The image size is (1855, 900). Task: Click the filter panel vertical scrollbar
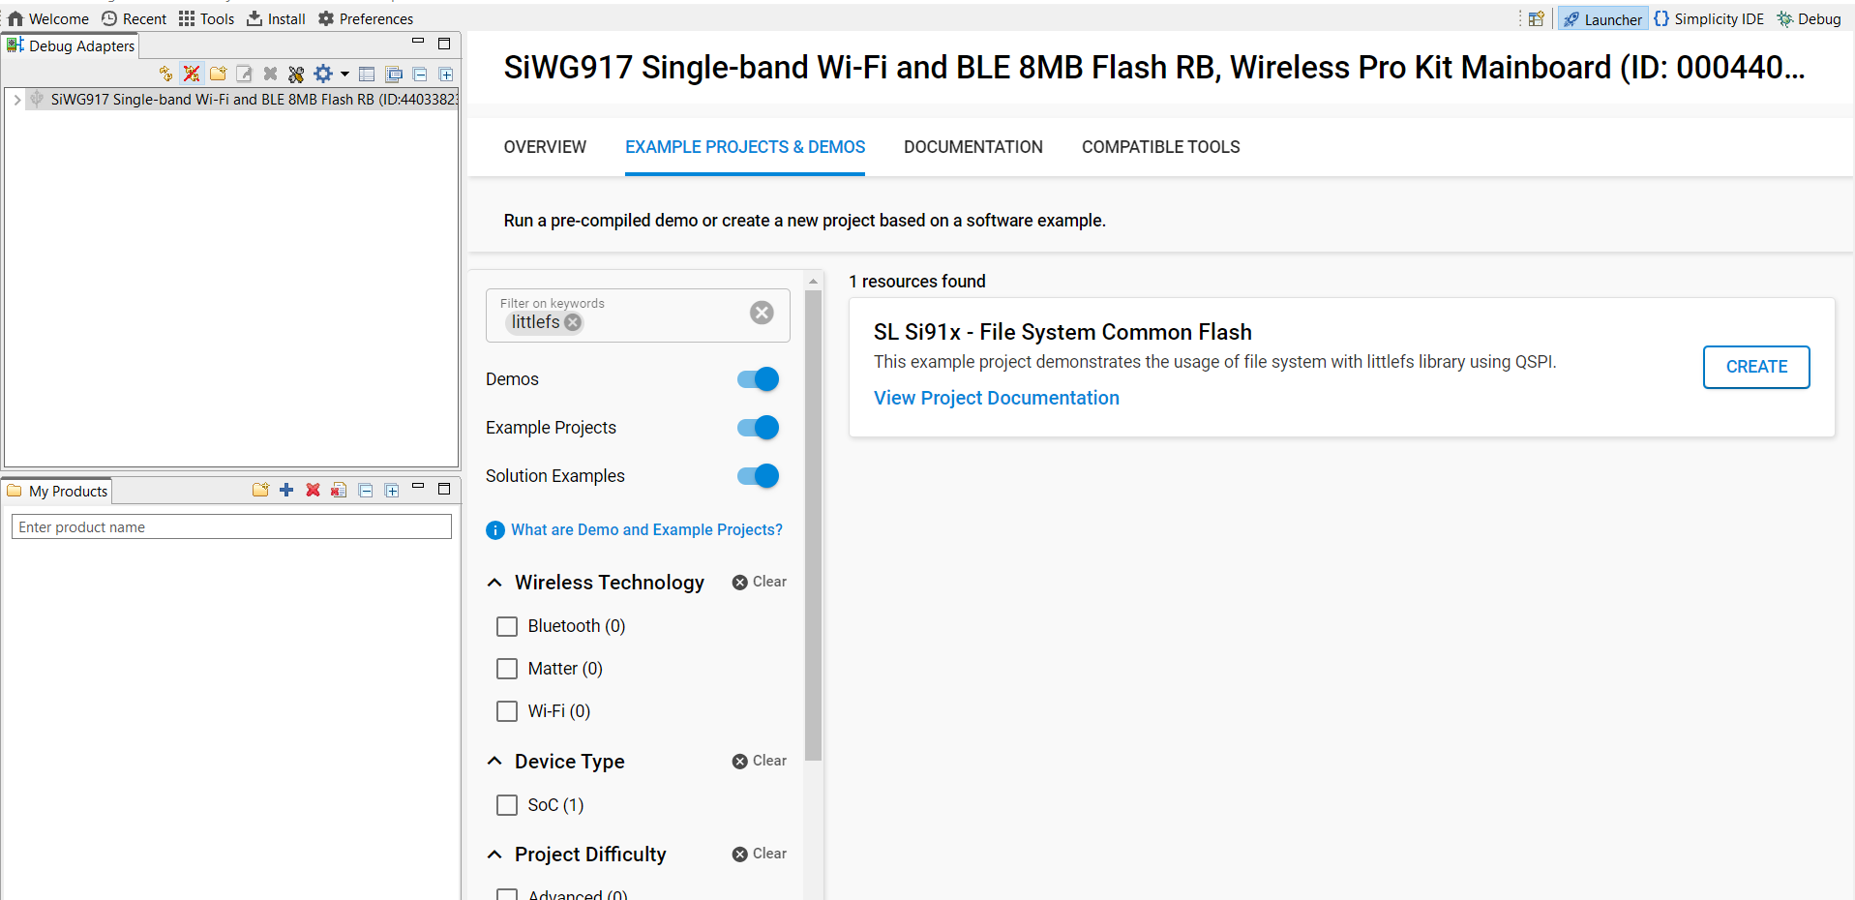[x=813, y=523]
